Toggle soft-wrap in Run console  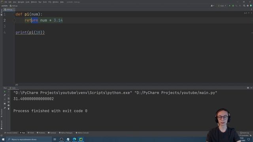point(9,98)
